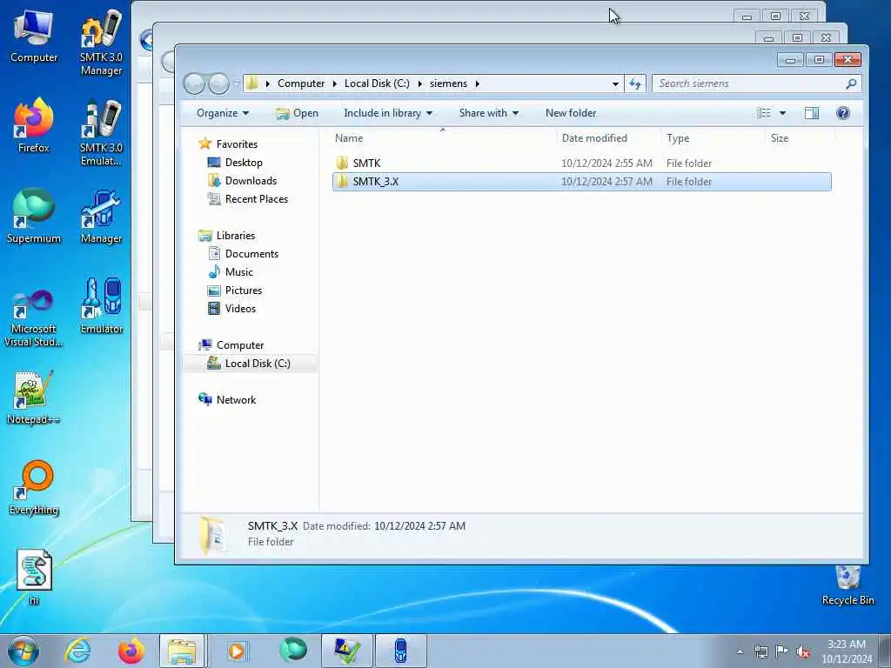891x668 pixels.
Task: Click the Local Disk (C:) breadcrumb
Action: [377, 83]
